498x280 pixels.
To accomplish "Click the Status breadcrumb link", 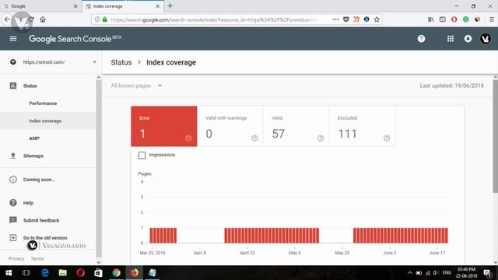I will point(121,62).
